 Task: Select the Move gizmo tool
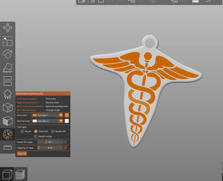(x=8, y=28)
